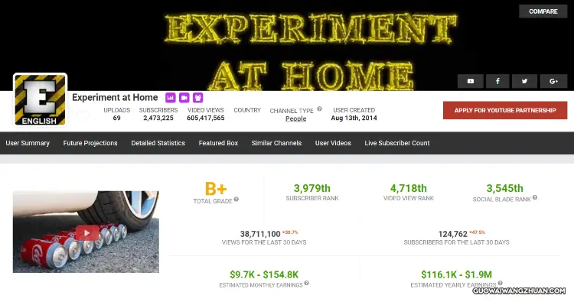Open the YouTube social link icon
574x302 pixels.
[x=471, y=81]
